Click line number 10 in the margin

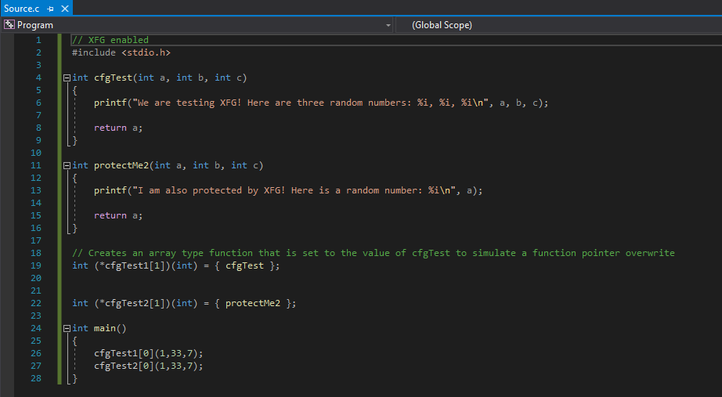(36, 153)
